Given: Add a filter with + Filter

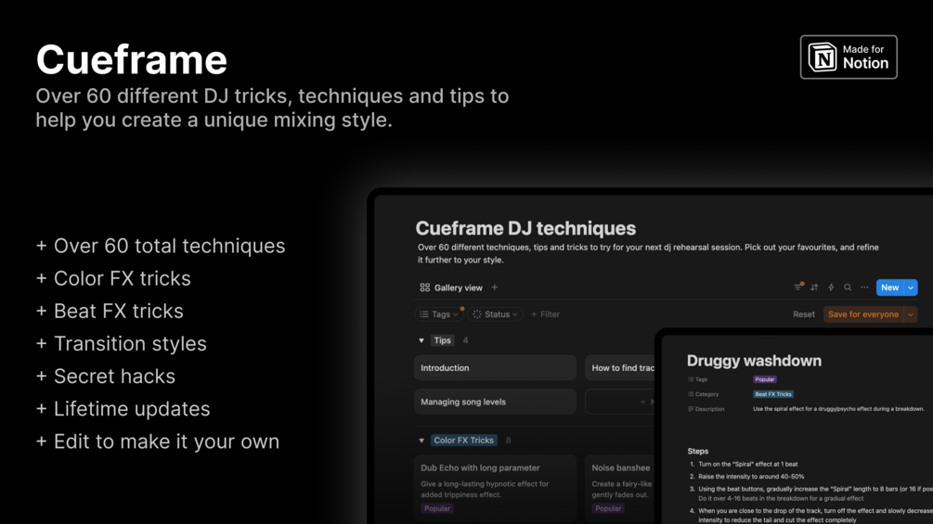Looking at the screenshot, I should pyautogui.click(x=545, y=314).
